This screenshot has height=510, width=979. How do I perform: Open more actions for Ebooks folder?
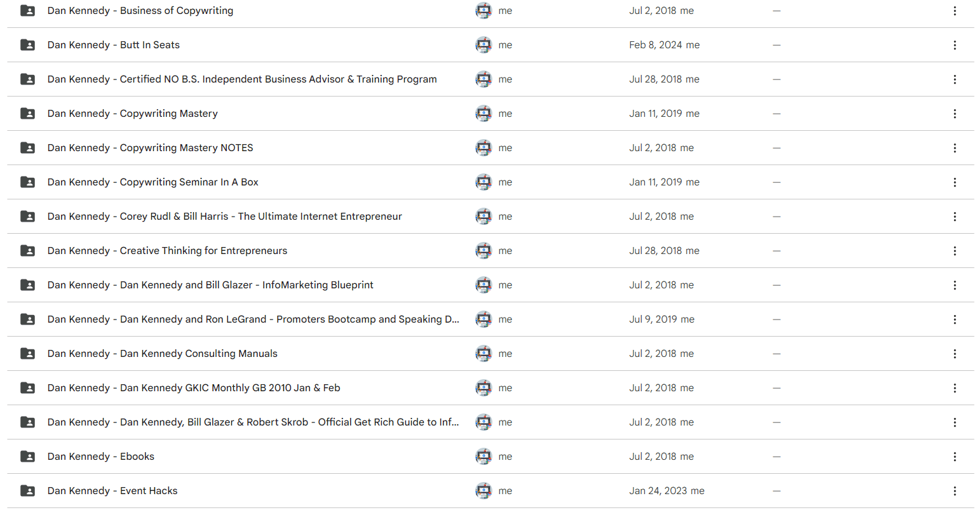pyautogui.click(x=954, y=457)
